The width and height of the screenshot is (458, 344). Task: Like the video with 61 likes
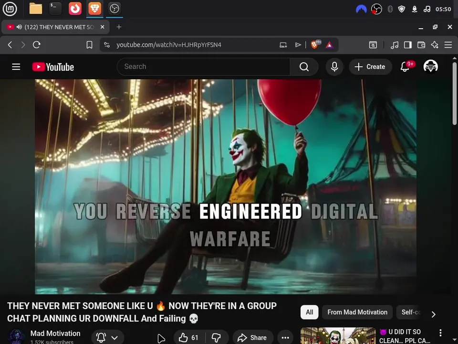[x=189, y=338]
